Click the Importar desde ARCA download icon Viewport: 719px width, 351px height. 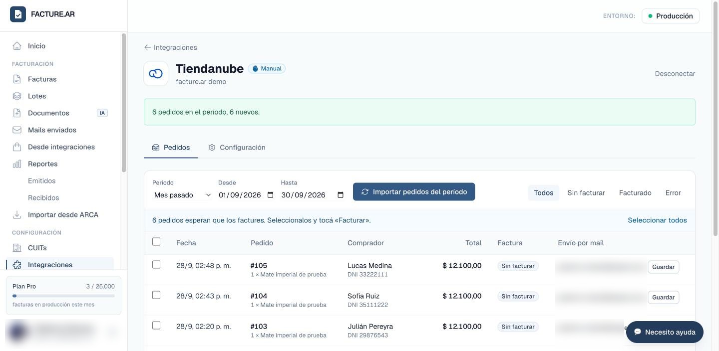(x=17, y=215)
